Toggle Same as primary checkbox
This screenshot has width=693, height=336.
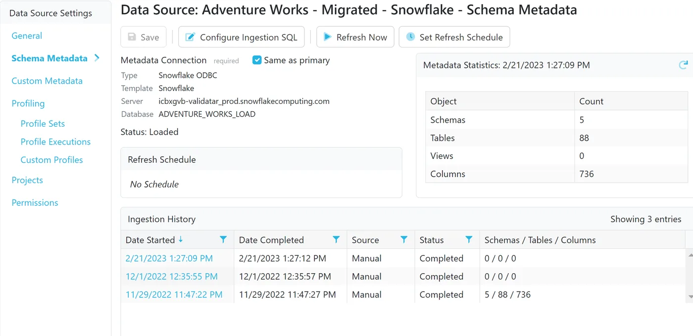(x=257, y=60)
